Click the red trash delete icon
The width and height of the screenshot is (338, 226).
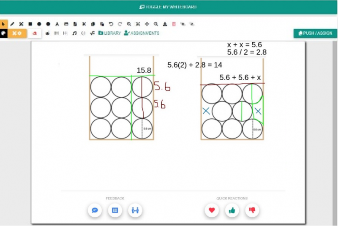point(174,24)
